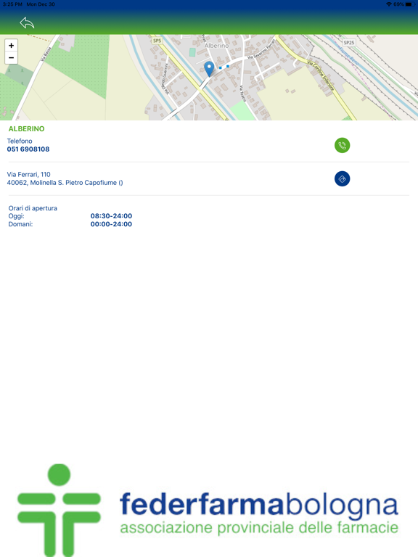Zoom out on the map

point(12,57)
